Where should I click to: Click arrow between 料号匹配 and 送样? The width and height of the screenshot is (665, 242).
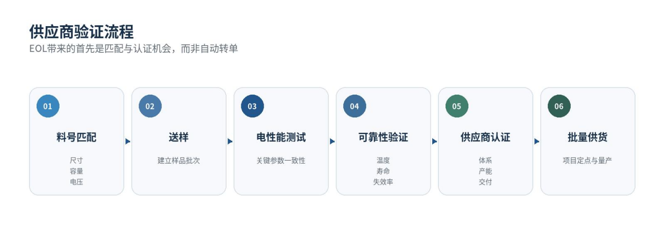tap(128, 141)
